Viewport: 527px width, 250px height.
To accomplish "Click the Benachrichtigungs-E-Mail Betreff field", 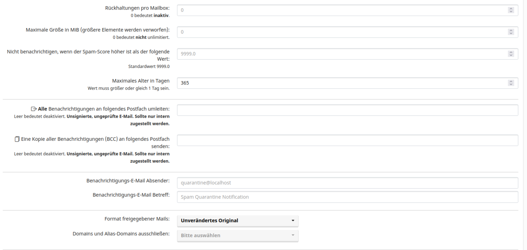I will [347, 197].
